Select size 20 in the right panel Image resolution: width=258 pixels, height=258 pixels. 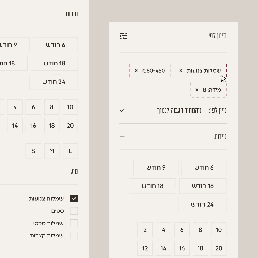219,248
